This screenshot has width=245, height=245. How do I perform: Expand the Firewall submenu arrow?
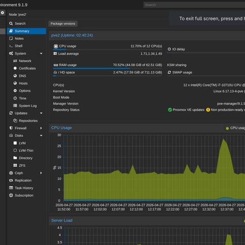point(41,128)
